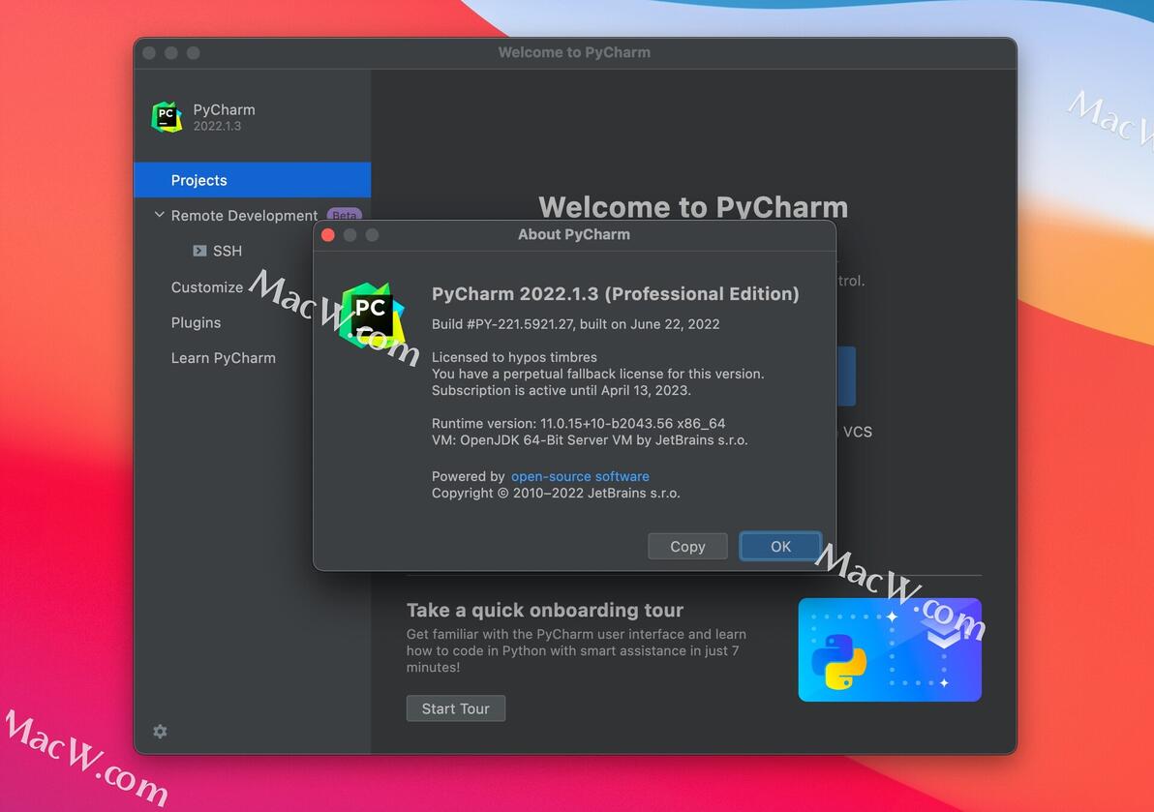Click the PyCharm logo in About dialog
Viewport: 1154px width, 812px height.
372,316
